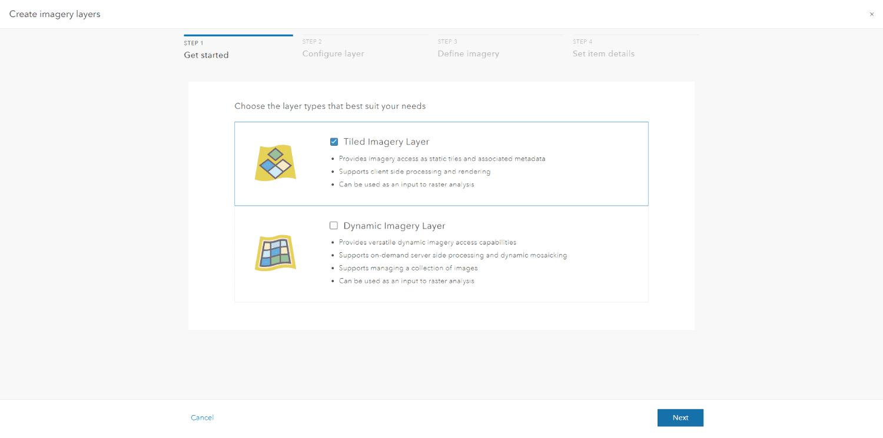The width and height of the screenshot is (883, 438).
Task: Open Step 4 Set item details
Action: (603, 53)
